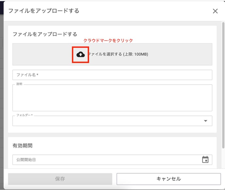The image size is (225, 190).
Task: Click the dialog title ファイルをアップロードする
Action: (44, 11)
